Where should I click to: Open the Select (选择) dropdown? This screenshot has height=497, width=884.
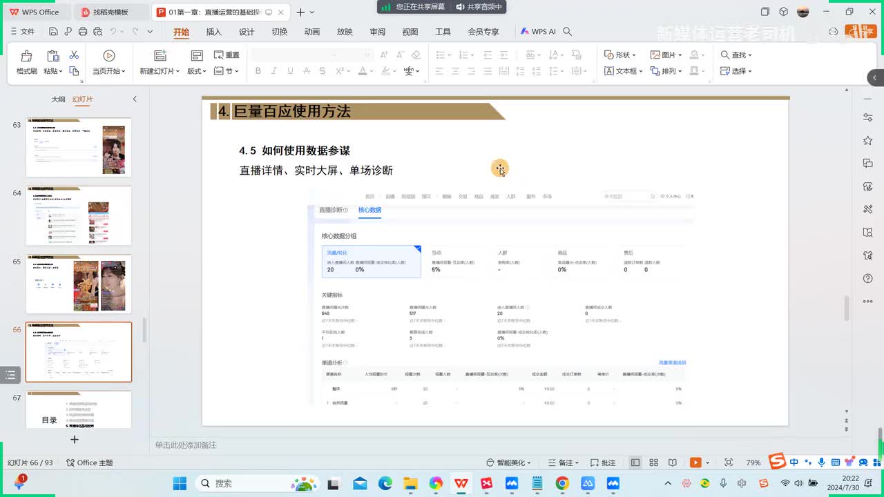pos(736,71)
